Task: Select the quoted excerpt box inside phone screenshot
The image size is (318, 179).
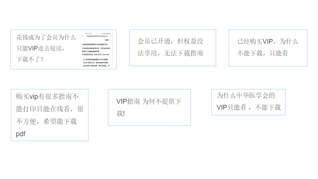Action: tap(96, 62)
